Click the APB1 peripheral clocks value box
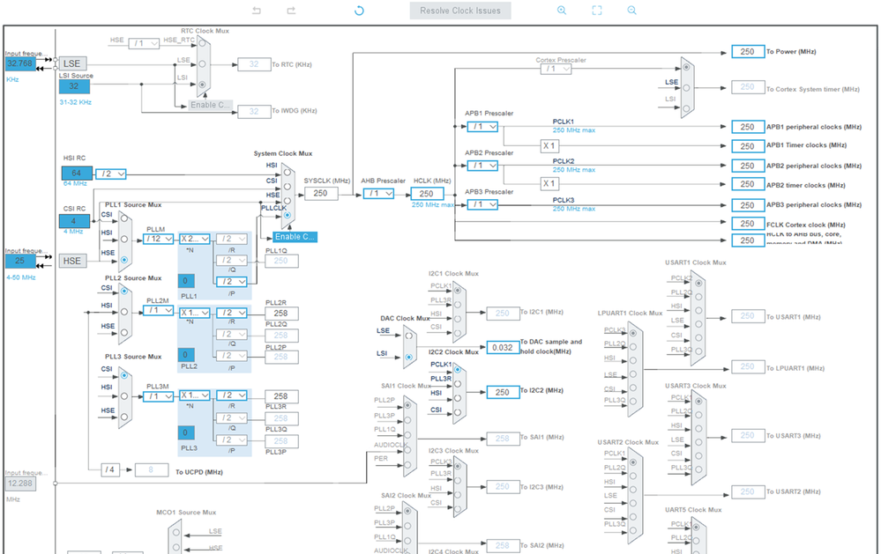The height and width of the screenshot is (554, 881). pos(748,127)
